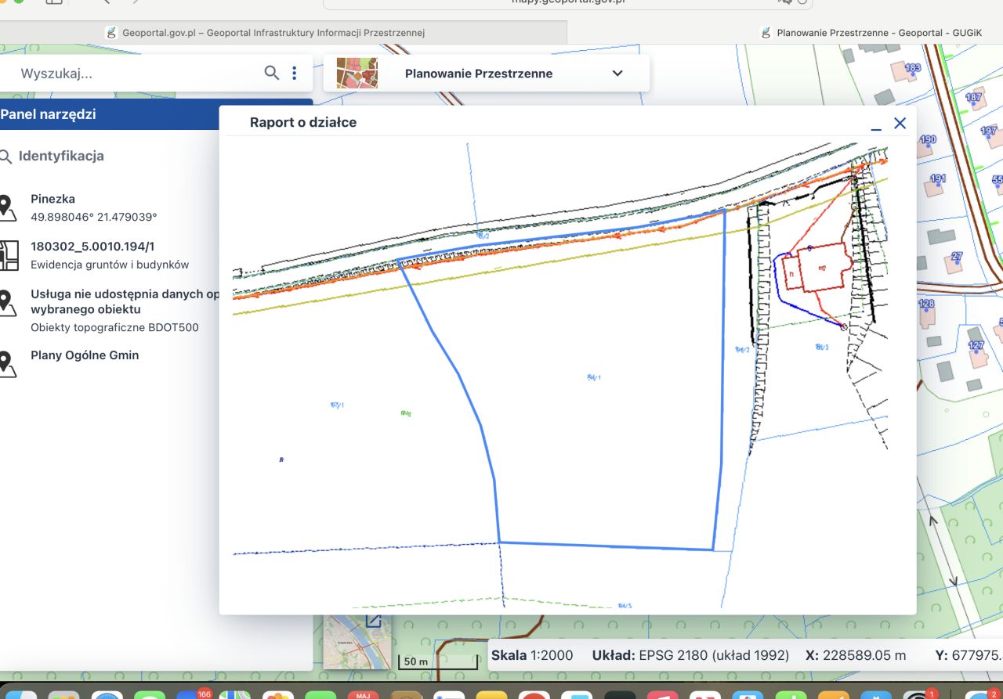1003x699 pixels.
Task: Expand the Planowanie Przestrzenne dropdown chevron
Action: coord(617,74)
